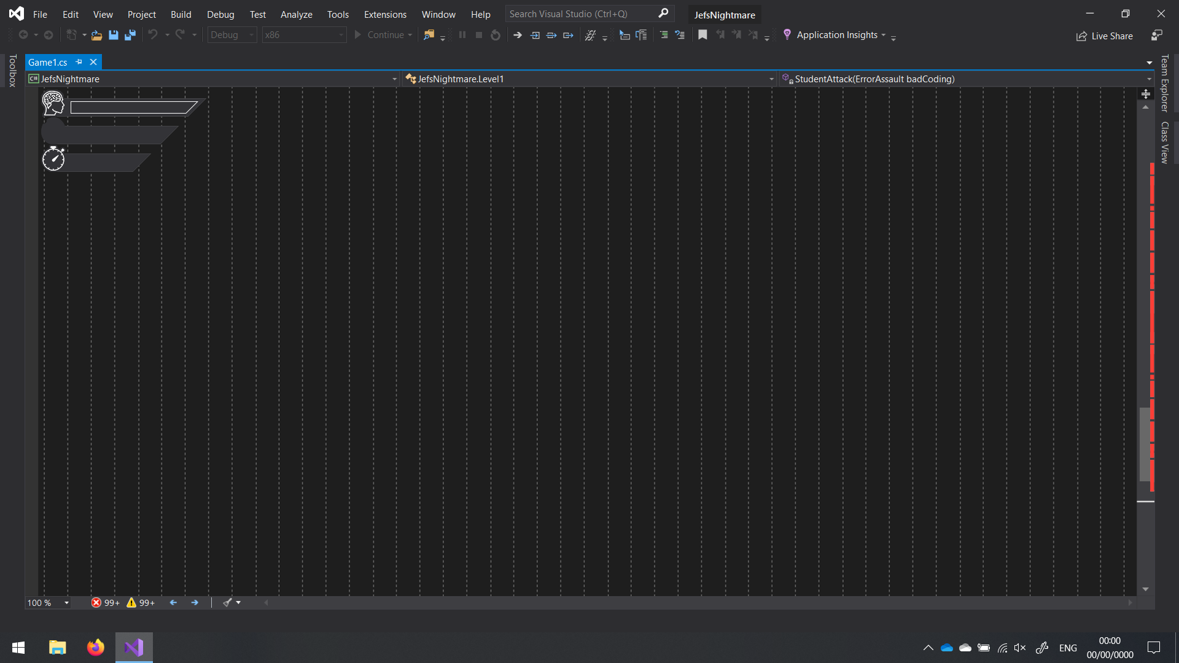The height and width of the screenshot is (663, 1179).
Task: Click the Navigate Forward arrow icon
Action: [x=49, y=35]
